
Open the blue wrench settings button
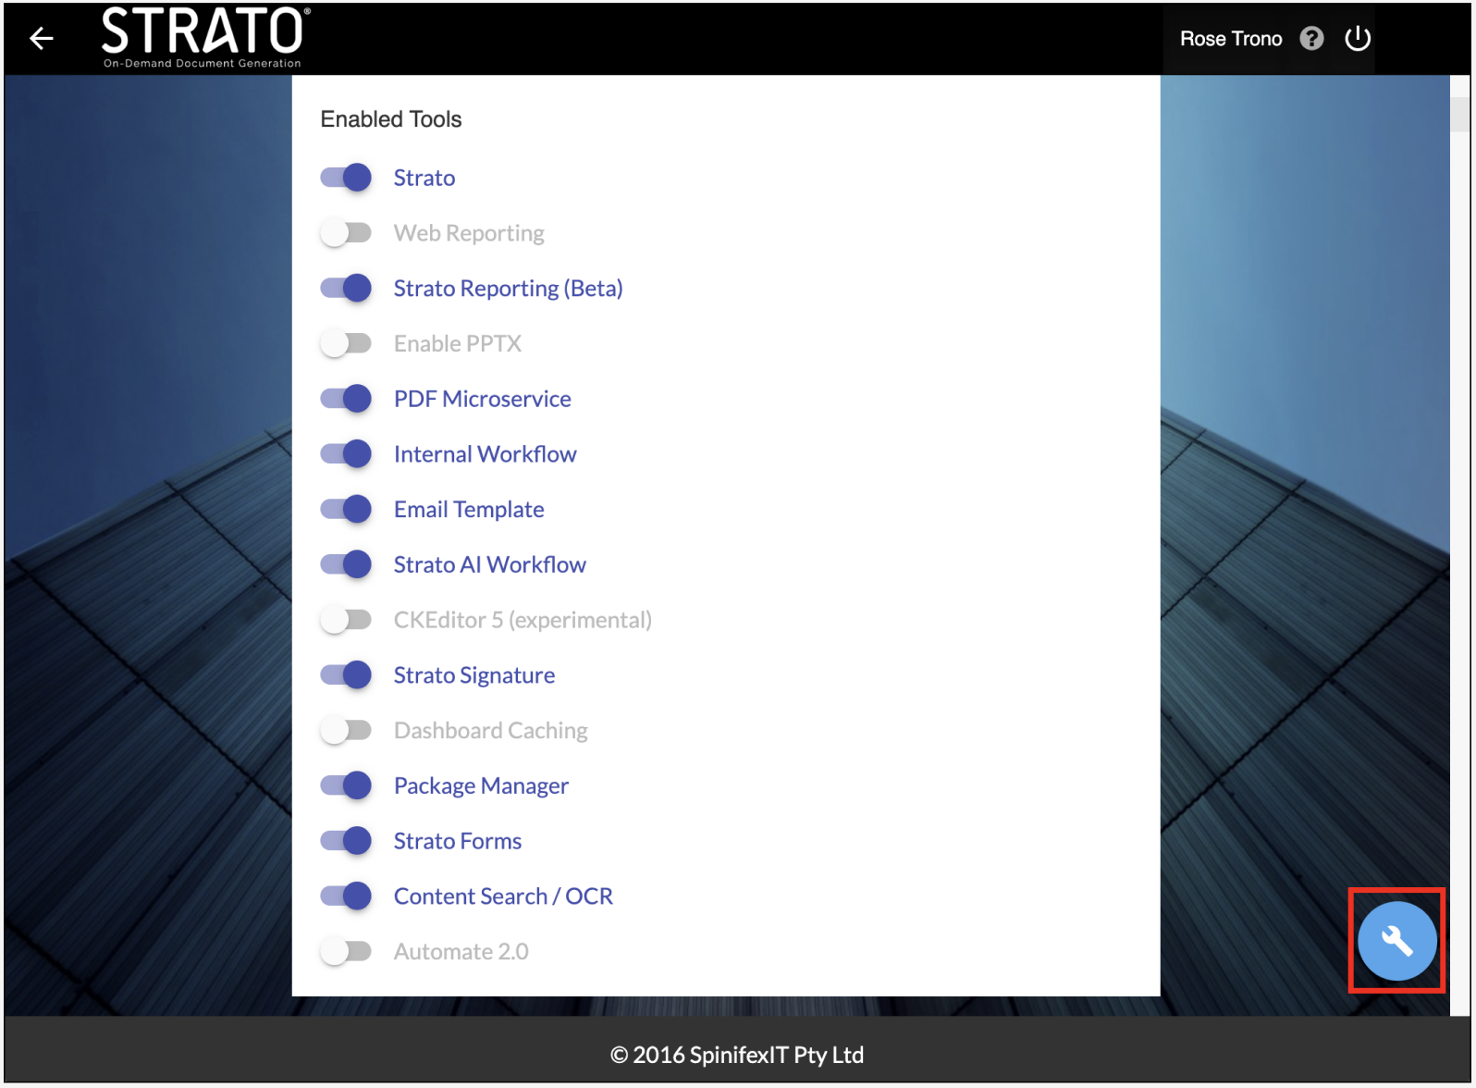point(1396,941)
